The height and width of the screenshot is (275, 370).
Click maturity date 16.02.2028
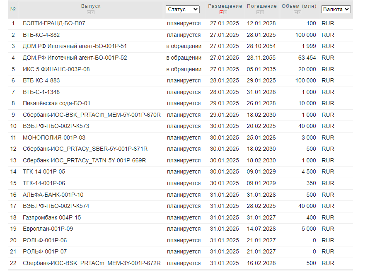[x=261, y=263]
